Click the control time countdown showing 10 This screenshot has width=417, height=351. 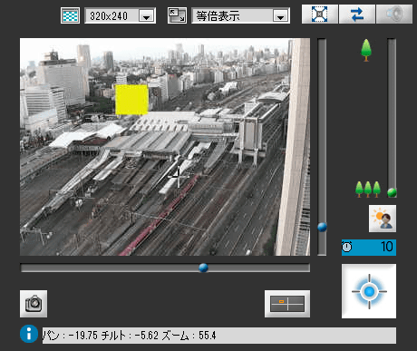point(369,247)
